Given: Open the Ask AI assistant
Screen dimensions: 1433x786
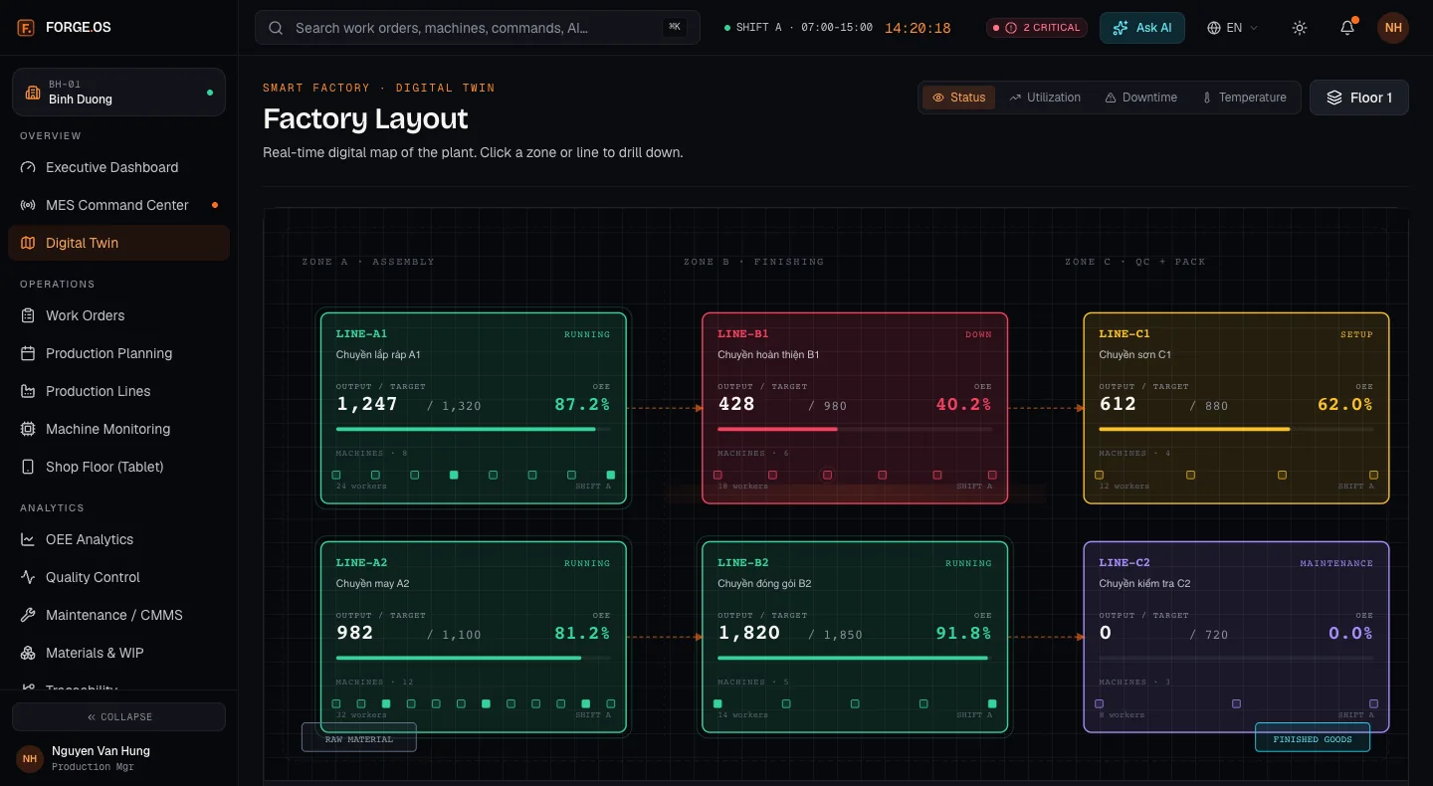Looking at the screenshot, I should pyautogui.click(x=1142, y=28).
